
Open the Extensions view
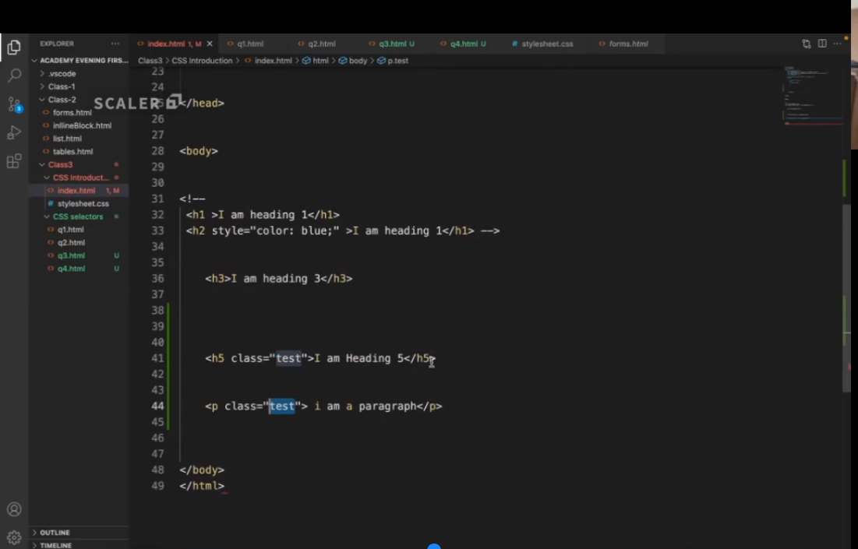tap(14, 161)
